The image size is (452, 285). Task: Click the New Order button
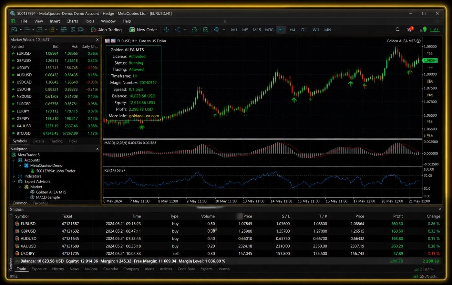[143, 30]
